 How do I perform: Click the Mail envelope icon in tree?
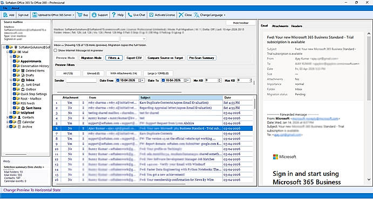(19, 52)
